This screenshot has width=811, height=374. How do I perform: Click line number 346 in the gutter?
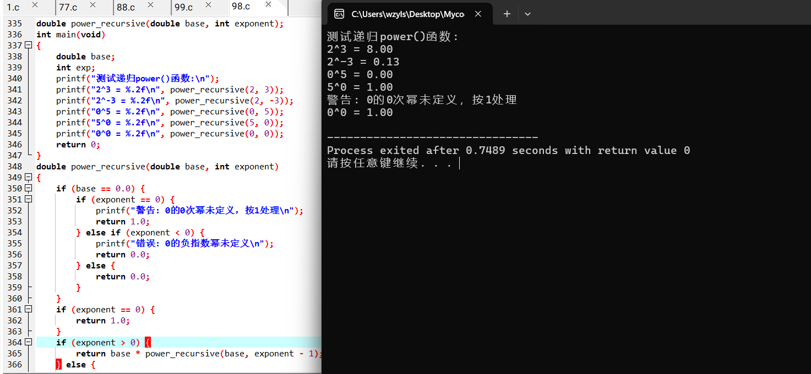15,145
